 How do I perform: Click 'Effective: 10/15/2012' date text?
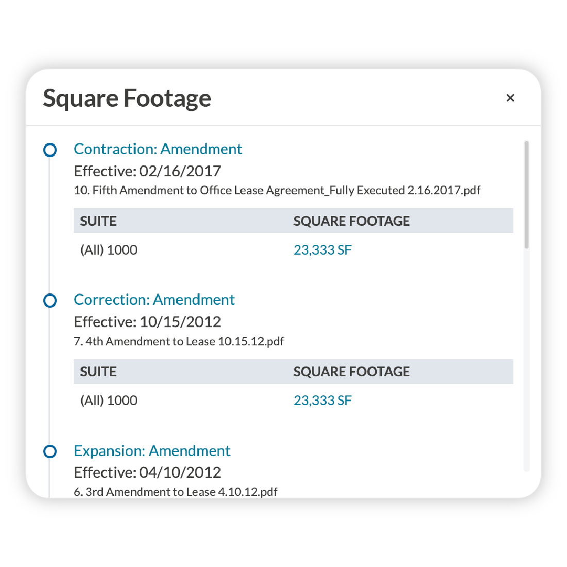(147, 322)
